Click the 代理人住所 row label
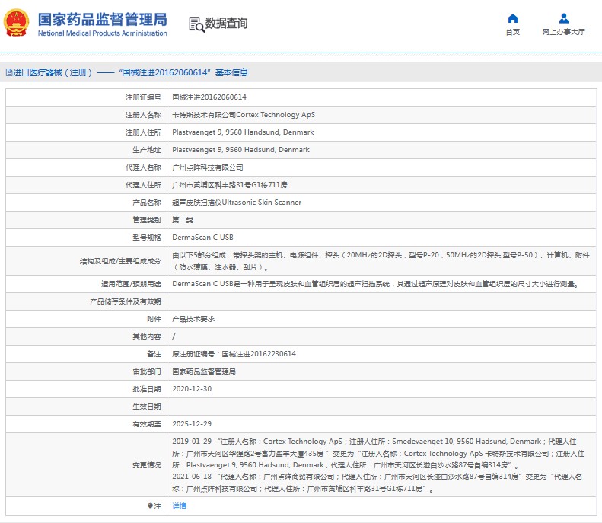Viewport: 602px width, 523px height. (143, 185)
